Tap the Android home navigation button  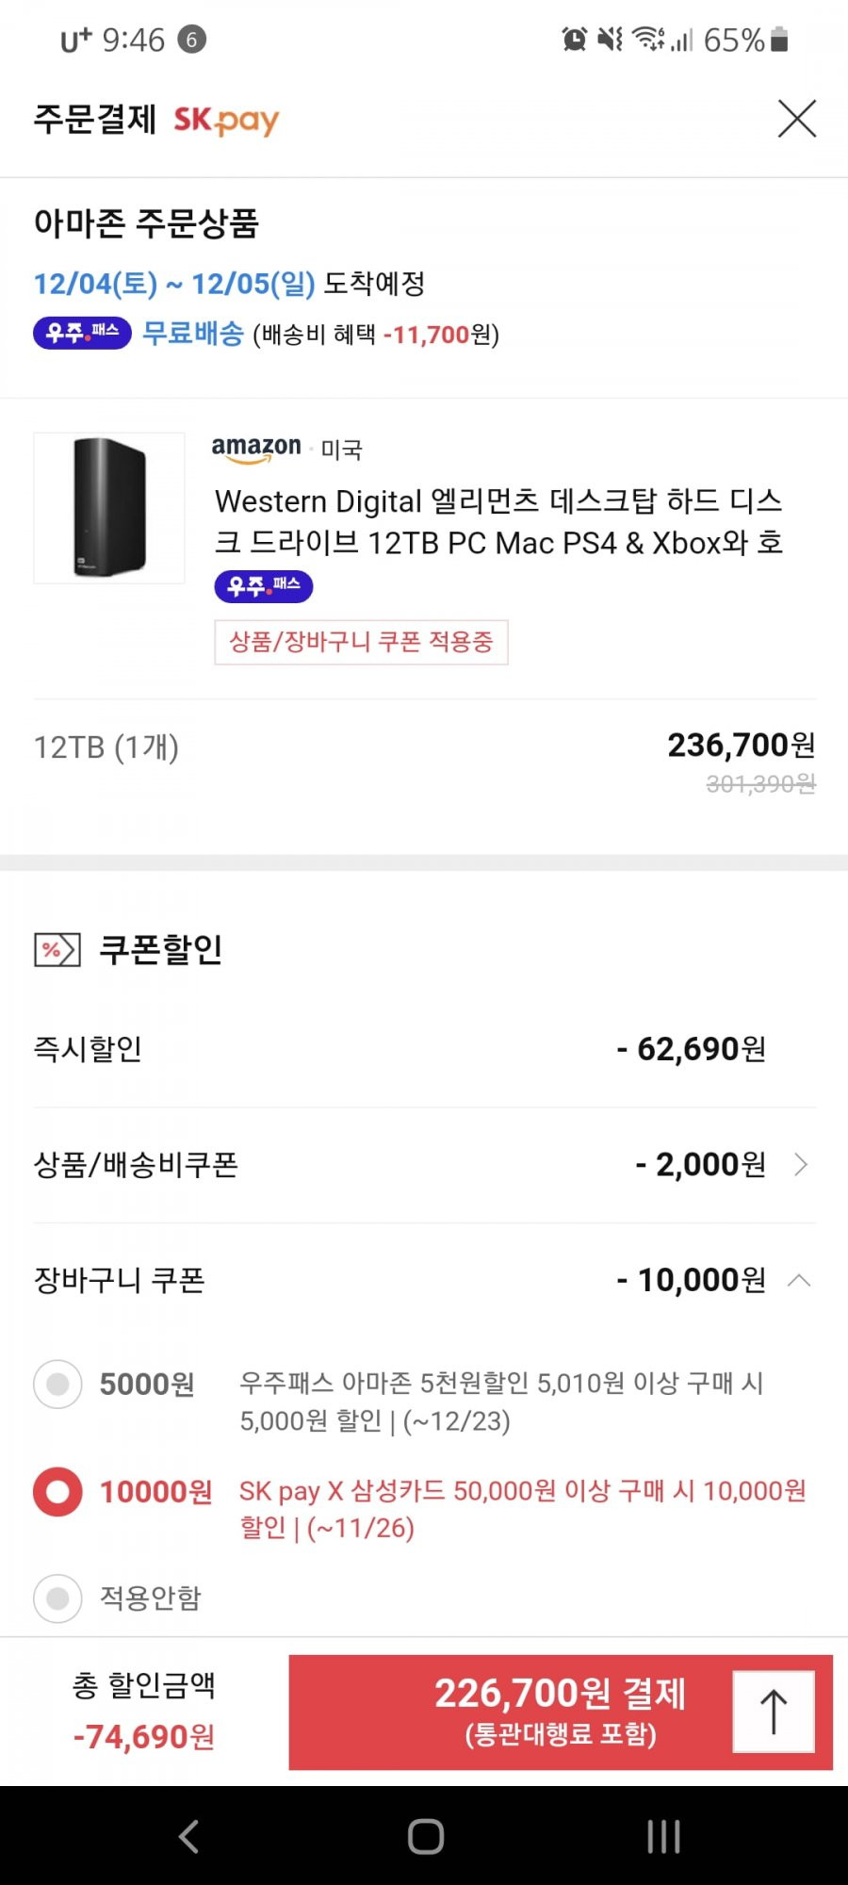(x=425, y=1836)
